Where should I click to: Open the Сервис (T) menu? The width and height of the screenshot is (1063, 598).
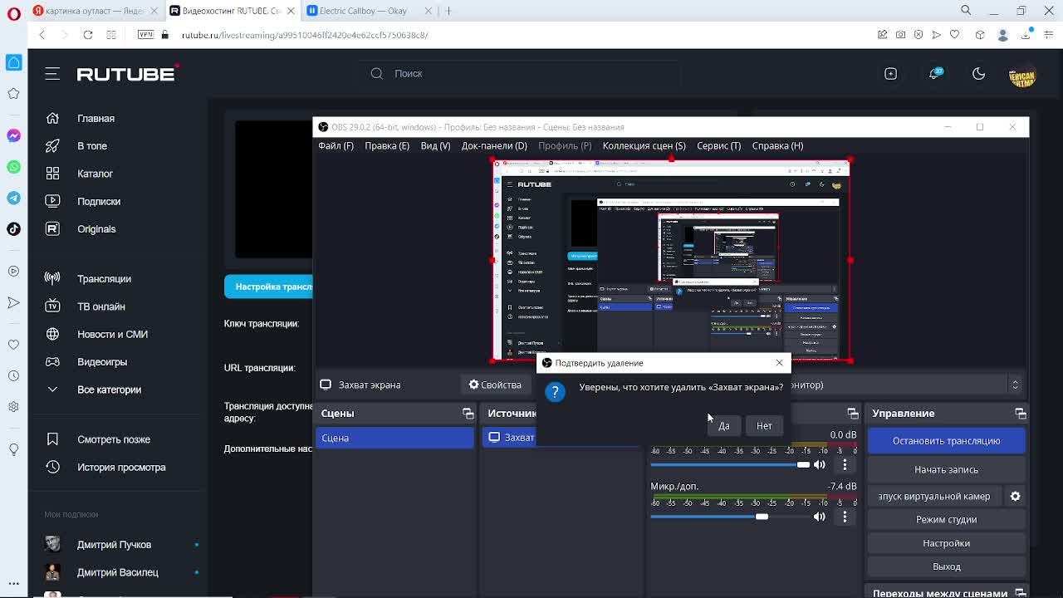718,145
